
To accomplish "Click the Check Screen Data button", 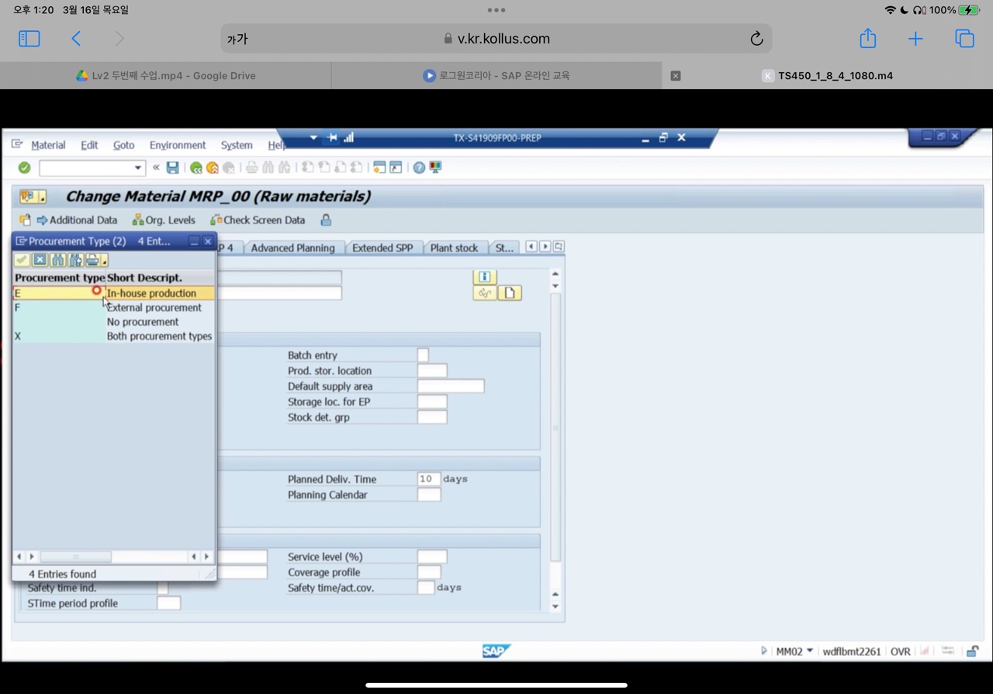I will (258, 220).
